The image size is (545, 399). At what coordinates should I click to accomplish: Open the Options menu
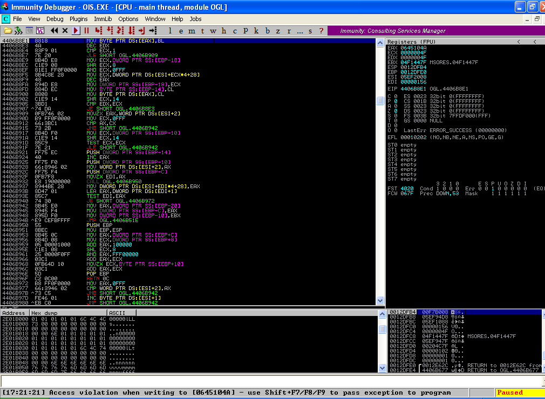click(128, 19)
